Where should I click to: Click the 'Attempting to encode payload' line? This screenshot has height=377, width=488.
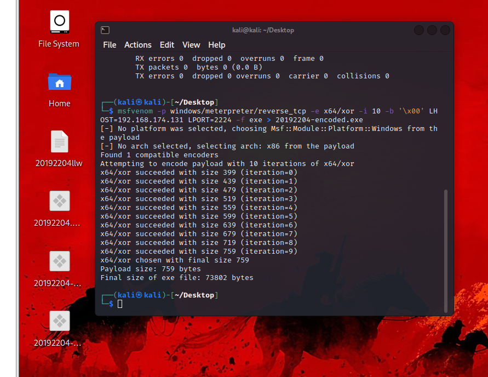point(227,163)
